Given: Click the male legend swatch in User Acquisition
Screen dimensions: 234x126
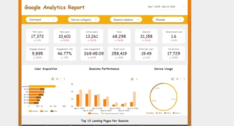Looking at the screenshot, I should coord(52,111).
